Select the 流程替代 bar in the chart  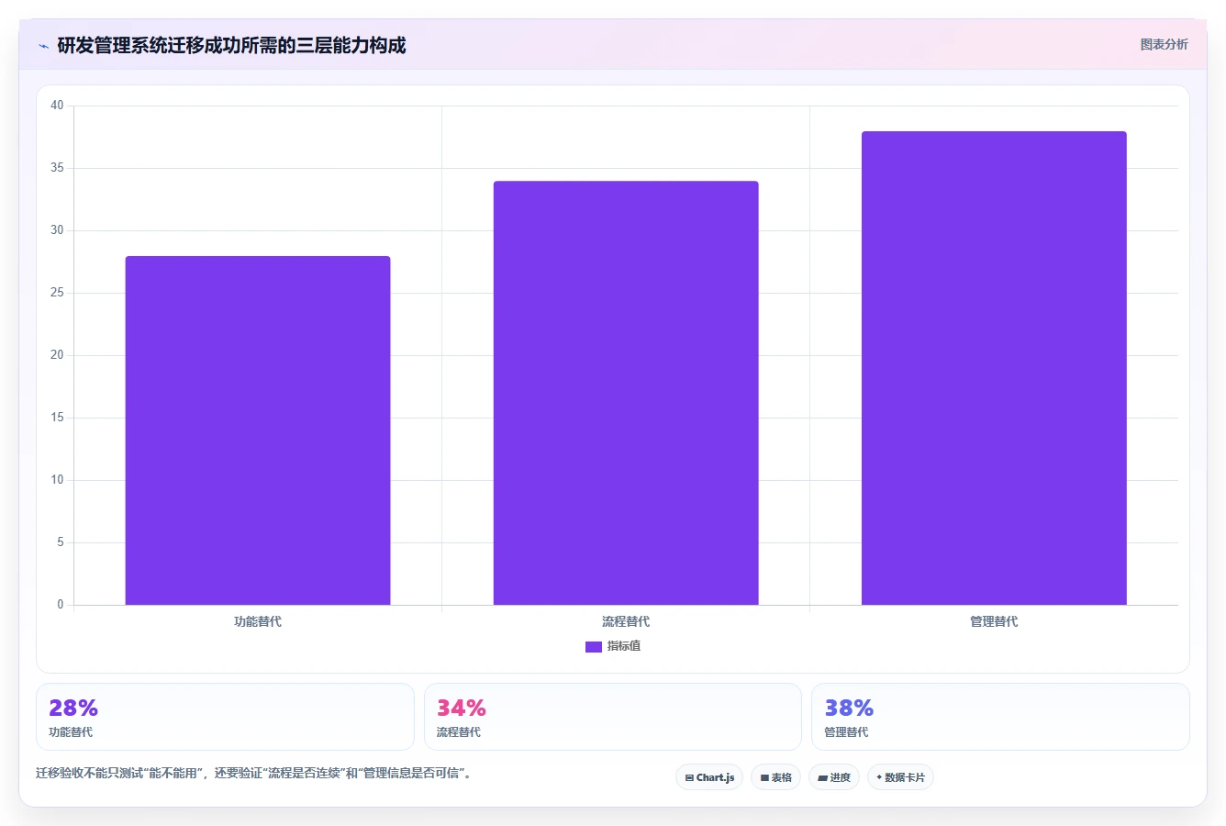click(x=626, y=393)
